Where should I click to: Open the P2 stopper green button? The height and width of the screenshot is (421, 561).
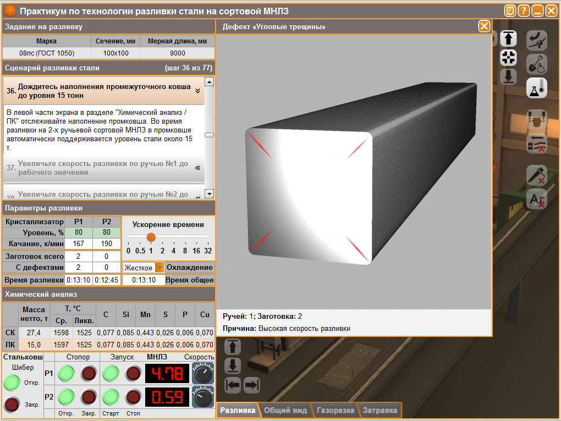[66, 397]
